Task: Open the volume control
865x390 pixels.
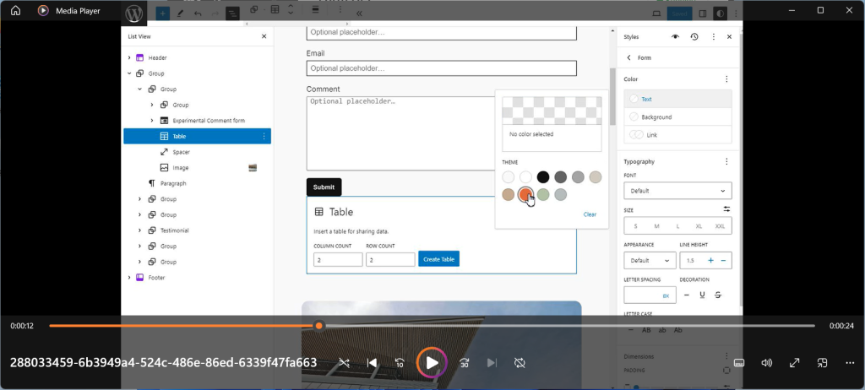Action: tap(766, 363)
